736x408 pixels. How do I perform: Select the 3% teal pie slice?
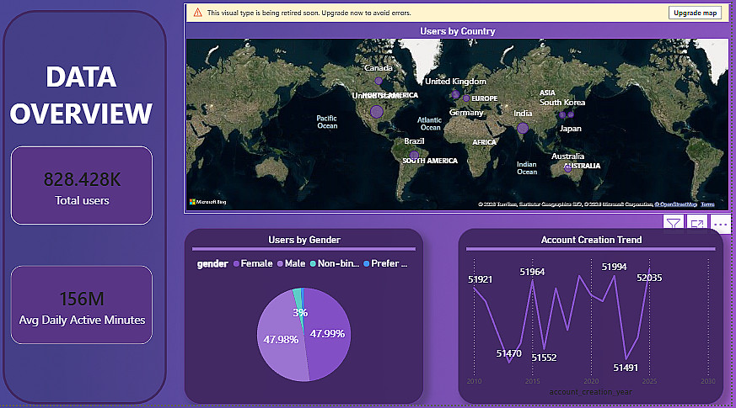click(x=297, y=299)
